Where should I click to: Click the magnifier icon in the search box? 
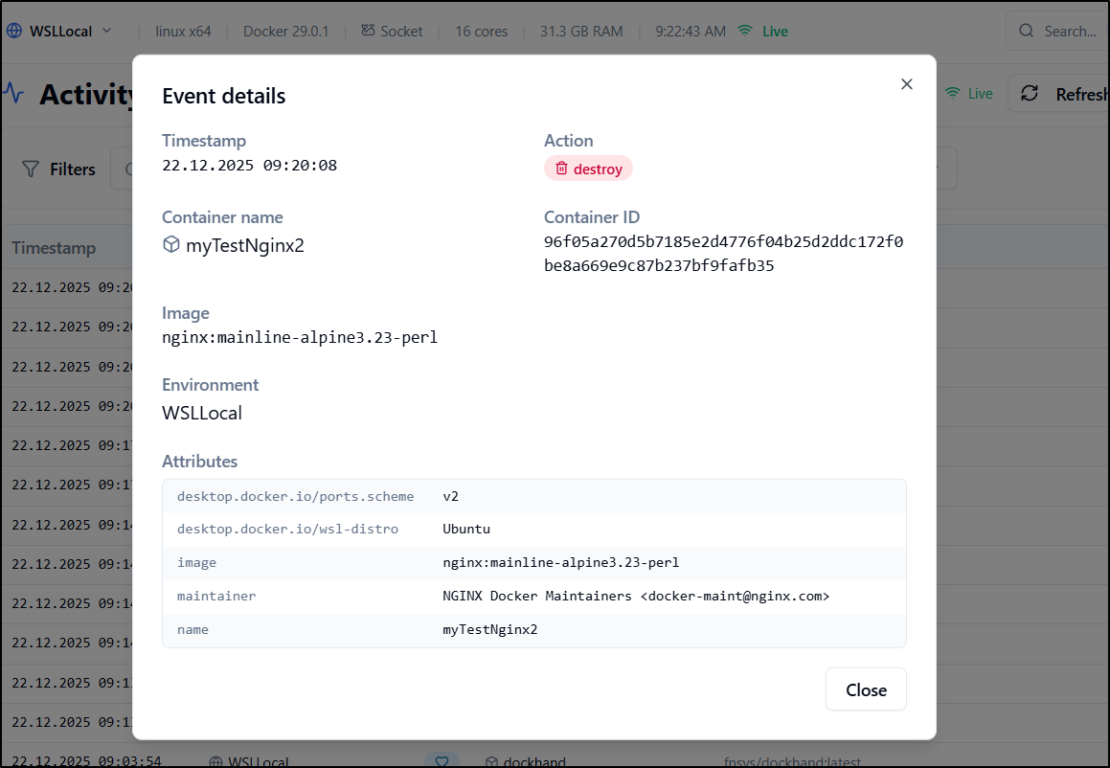coord(1026,31)
